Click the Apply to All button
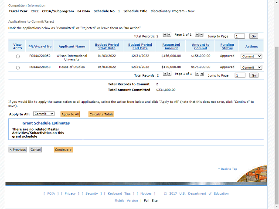 [x=70, y=114]
